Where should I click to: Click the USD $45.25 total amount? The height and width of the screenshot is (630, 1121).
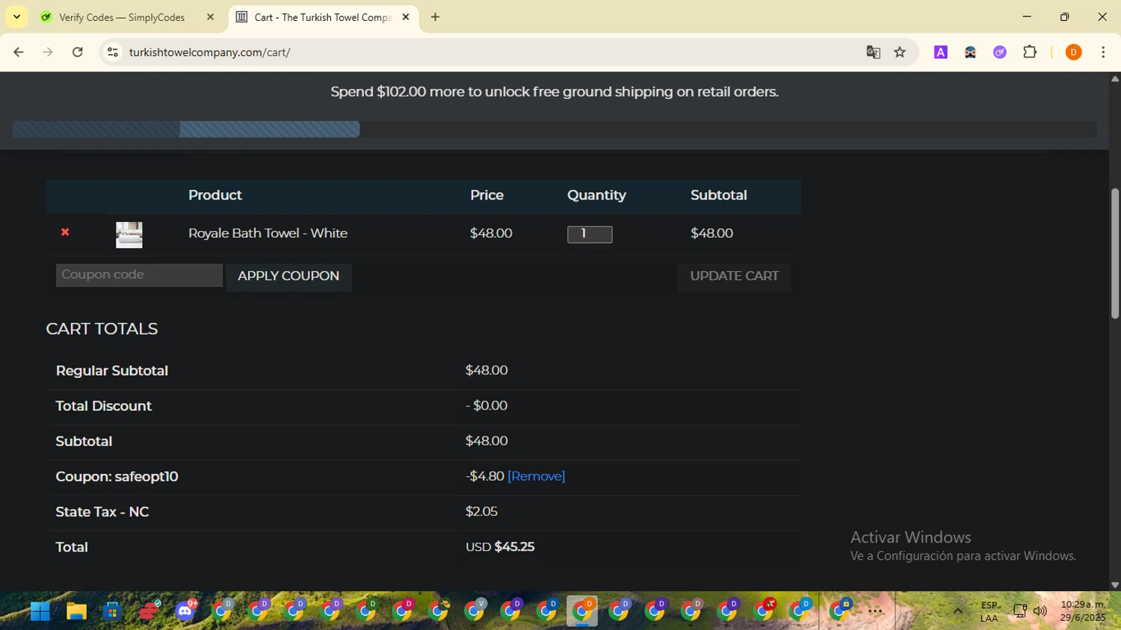click(500, 547)
